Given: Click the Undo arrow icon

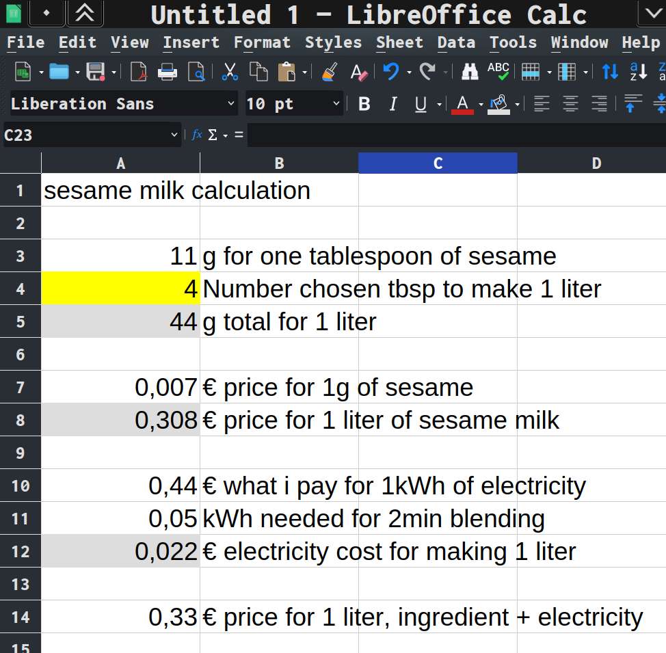Looking at the screenshot, I should point(390,72).
